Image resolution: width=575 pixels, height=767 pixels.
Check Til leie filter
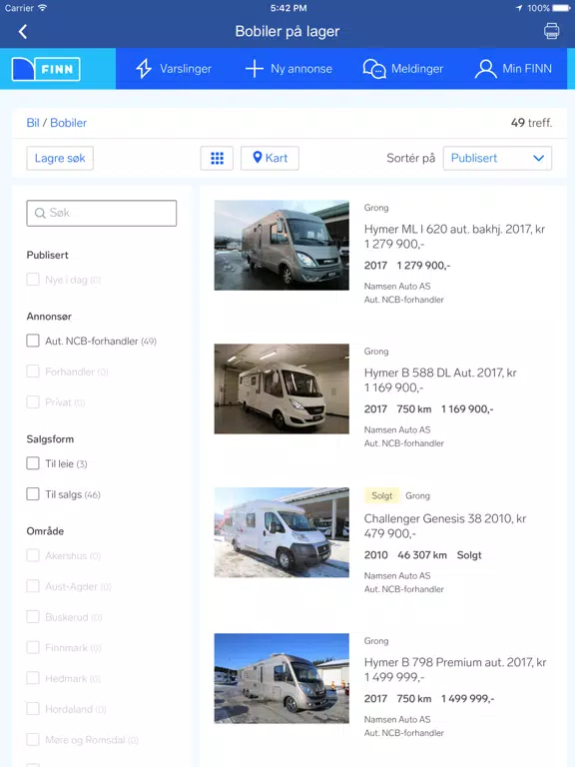click(33, 463)
